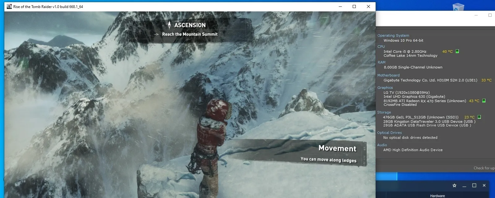
Task: Open the Motherboard section link
Action: coord(389,75)
